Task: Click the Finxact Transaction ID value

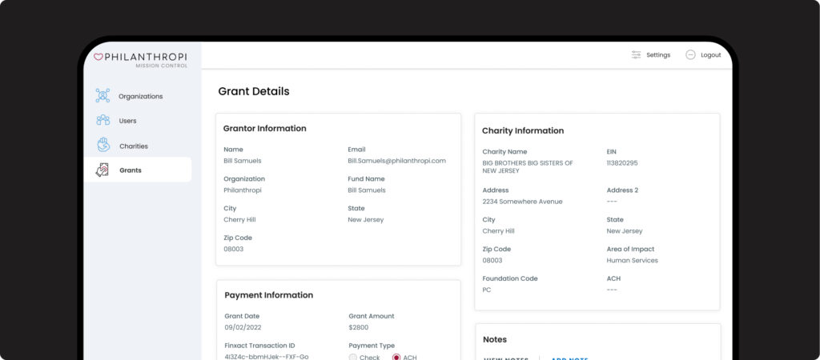Action: 266,357
